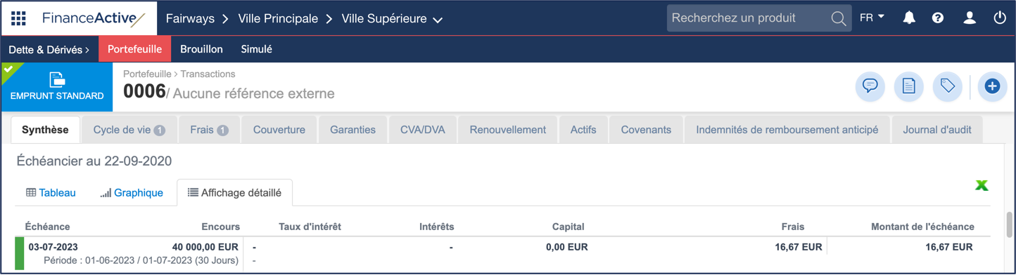Expand the FR language dropdown
Image resolution: width=1016 pixels, height=275 pixels.
[872, 18]
